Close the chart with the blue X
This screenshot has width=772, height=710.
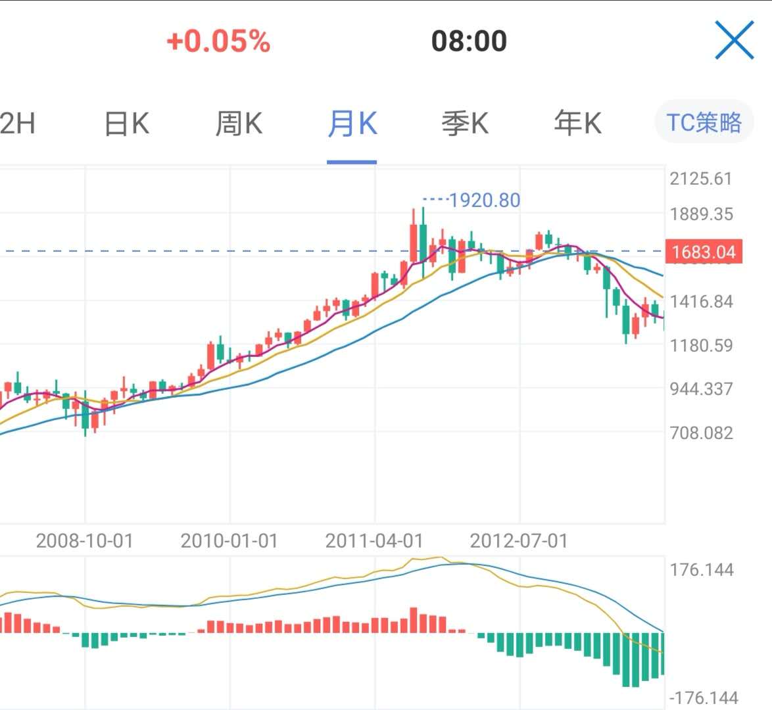coord(734,41)
